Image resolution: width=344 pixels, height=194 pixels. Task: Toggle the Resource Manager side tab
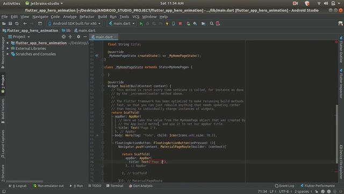[x=3, y=52]
